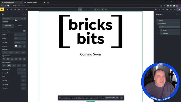Click the pointer arrow icon in toolbar
This screenshot has height=102, width=181.
pyautogui.click(x=7, y=9)
